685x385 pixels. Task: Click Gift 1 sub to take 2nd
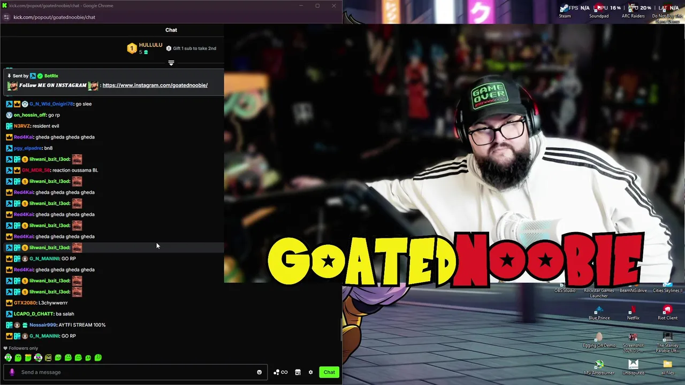(x=191, y=48)
